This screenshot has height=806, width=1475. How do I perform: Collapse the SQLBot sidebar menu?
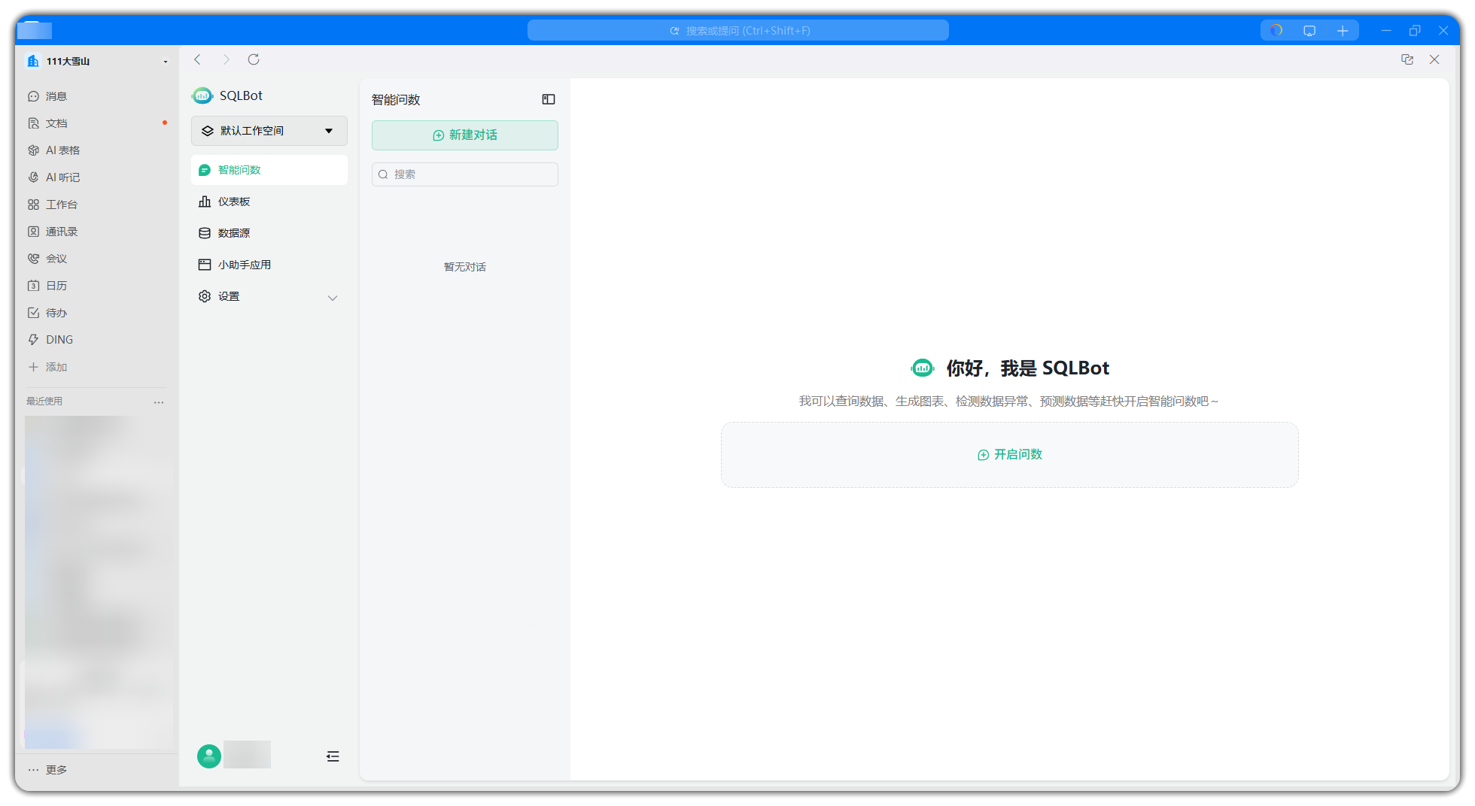point(333,756)
